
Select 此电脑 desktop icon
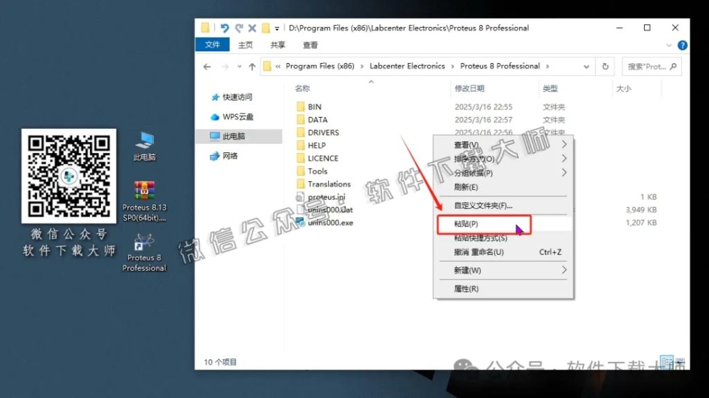tap(145, 146)
